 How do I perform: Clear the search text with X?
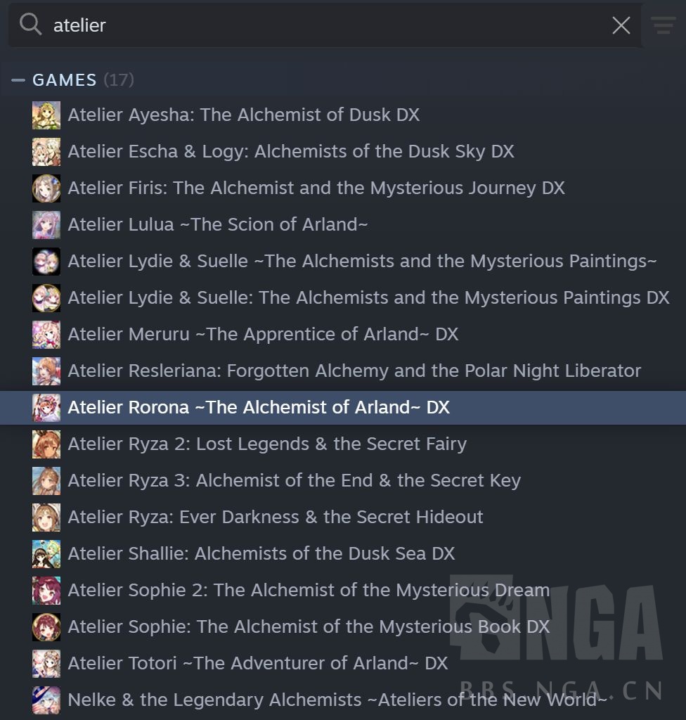click(x=621, y=25)
